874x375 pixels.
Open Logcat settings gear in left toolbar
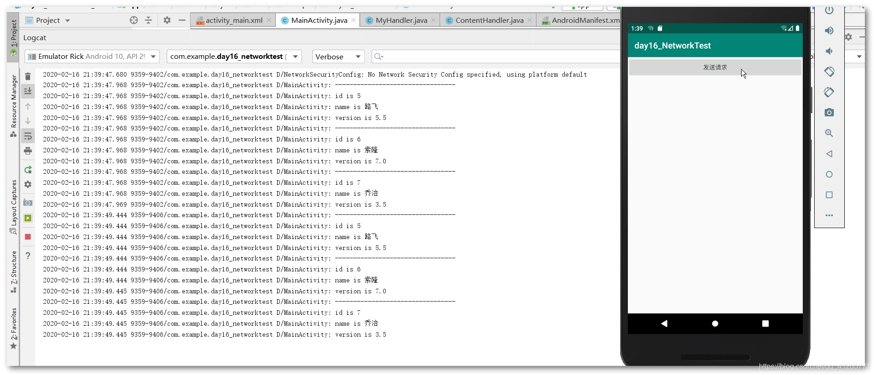tap(28, 184)
